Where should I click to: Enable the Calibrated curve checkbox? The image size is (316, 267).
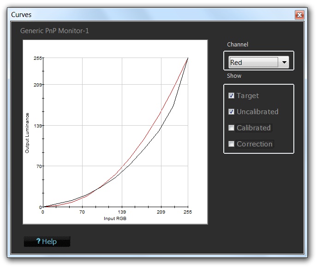(x=231, y=128)
